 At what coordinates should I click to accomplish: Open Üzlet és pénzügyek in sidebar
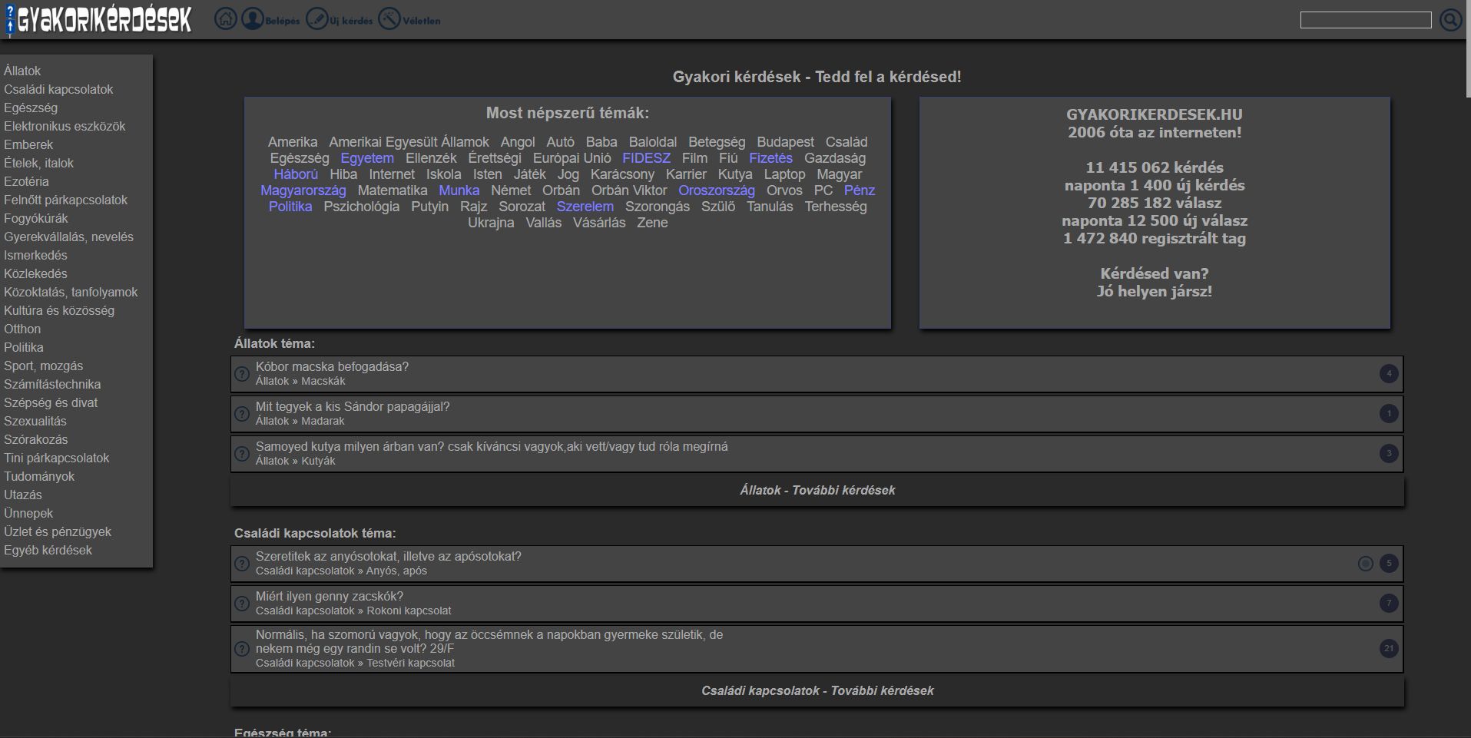pos(58,531)
